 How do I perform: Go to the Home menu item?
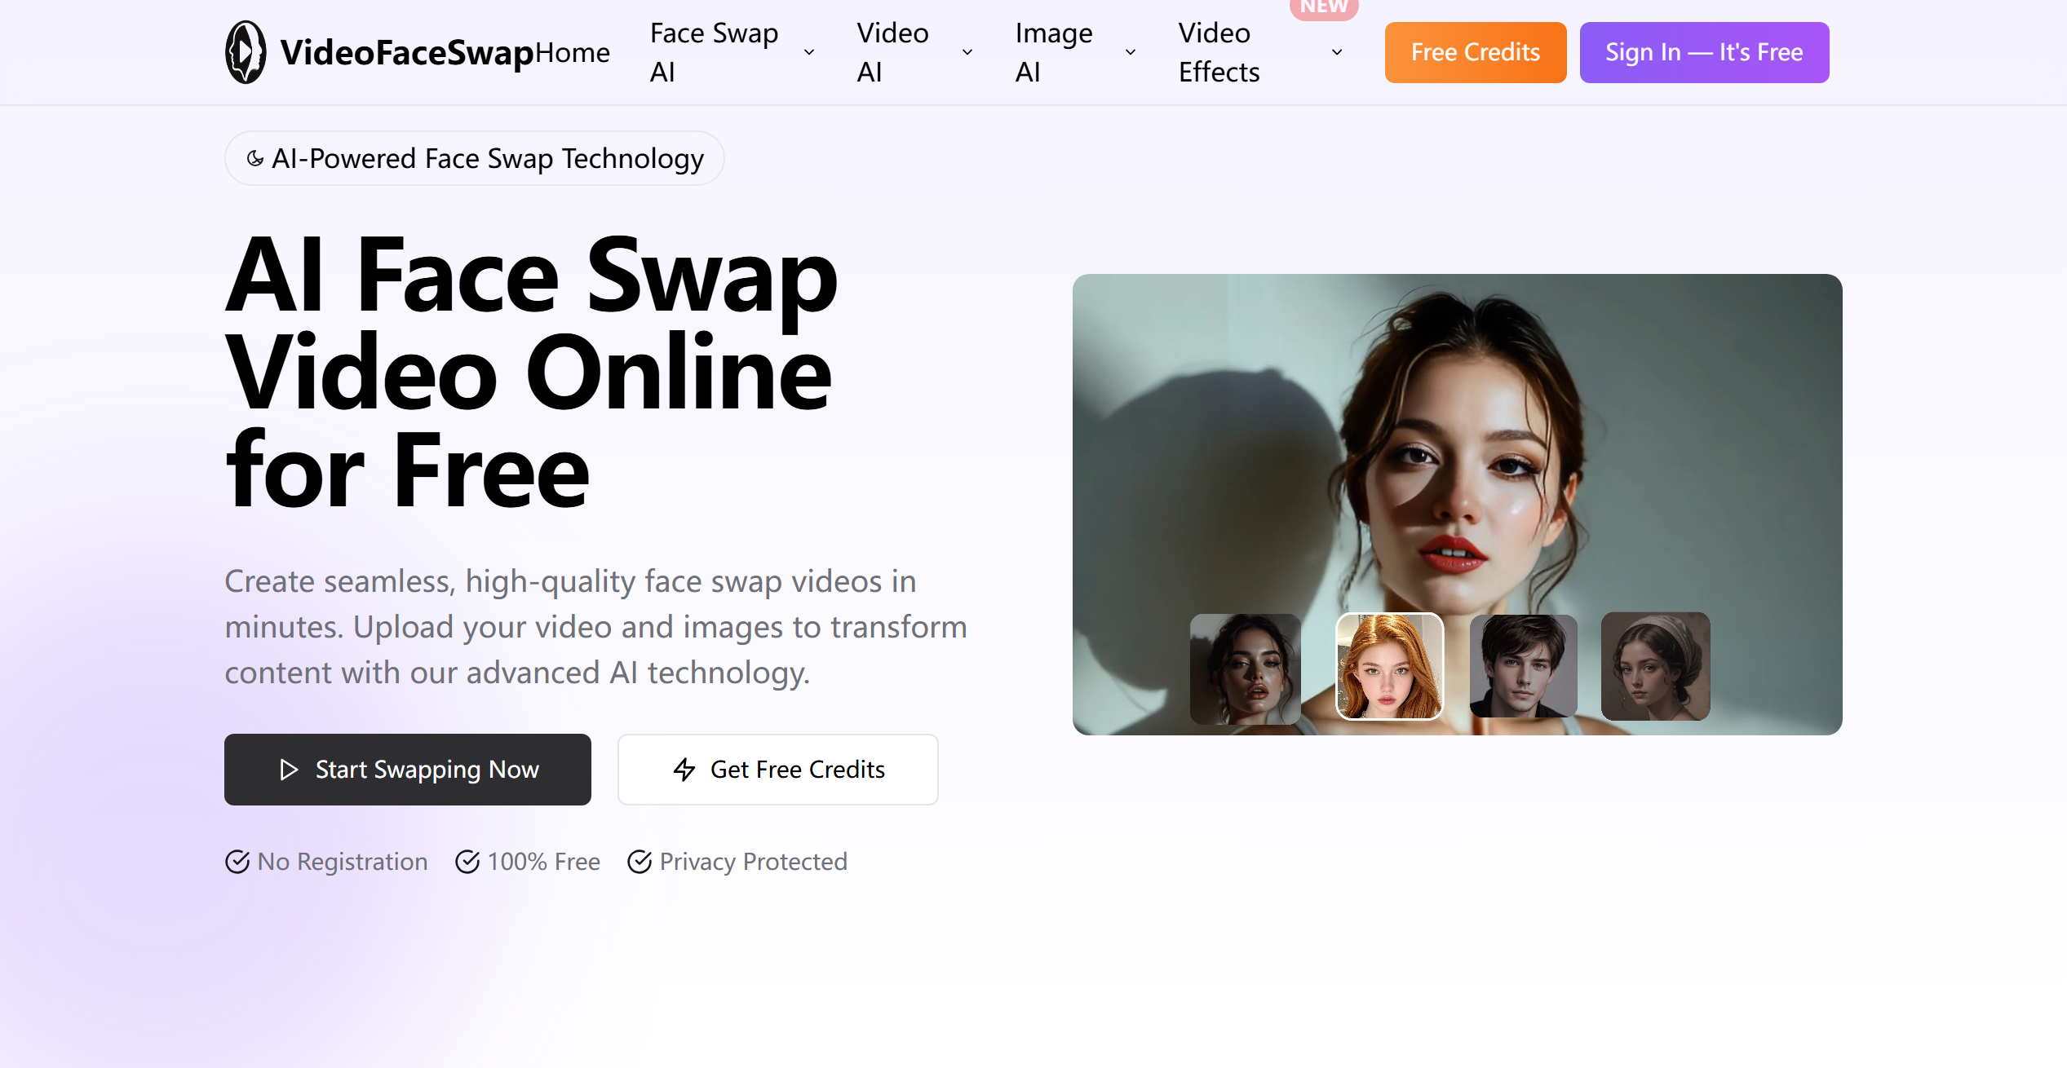pos(573,52)
